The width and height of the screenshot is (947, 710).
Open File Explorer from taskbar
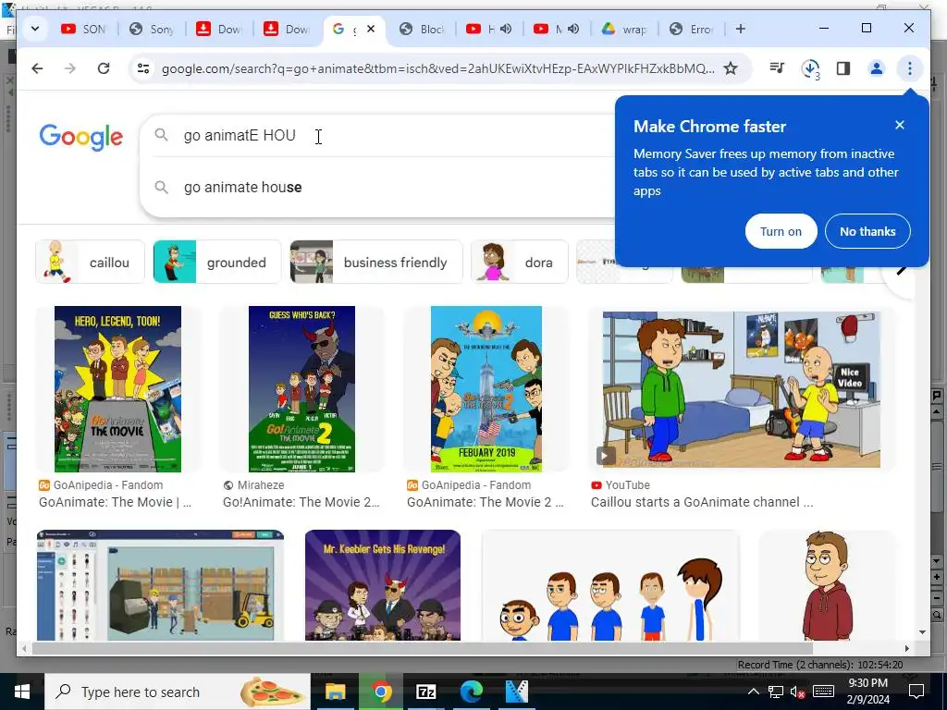(x=335, y=692)
